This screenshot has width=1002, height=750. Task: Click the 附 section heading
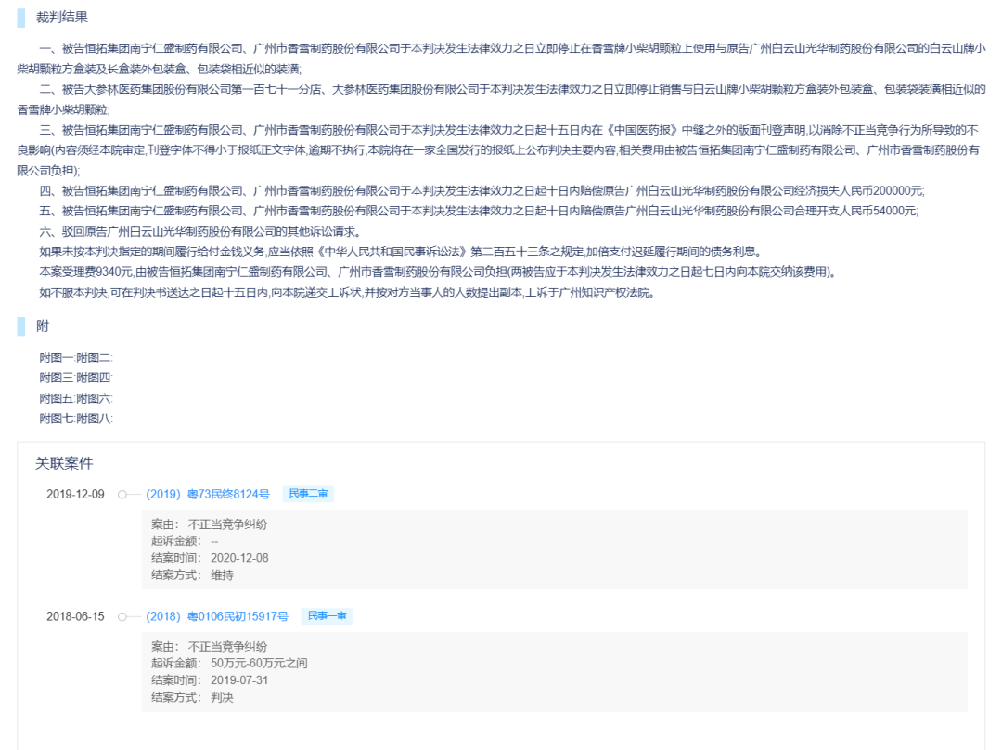pos(43,327)
